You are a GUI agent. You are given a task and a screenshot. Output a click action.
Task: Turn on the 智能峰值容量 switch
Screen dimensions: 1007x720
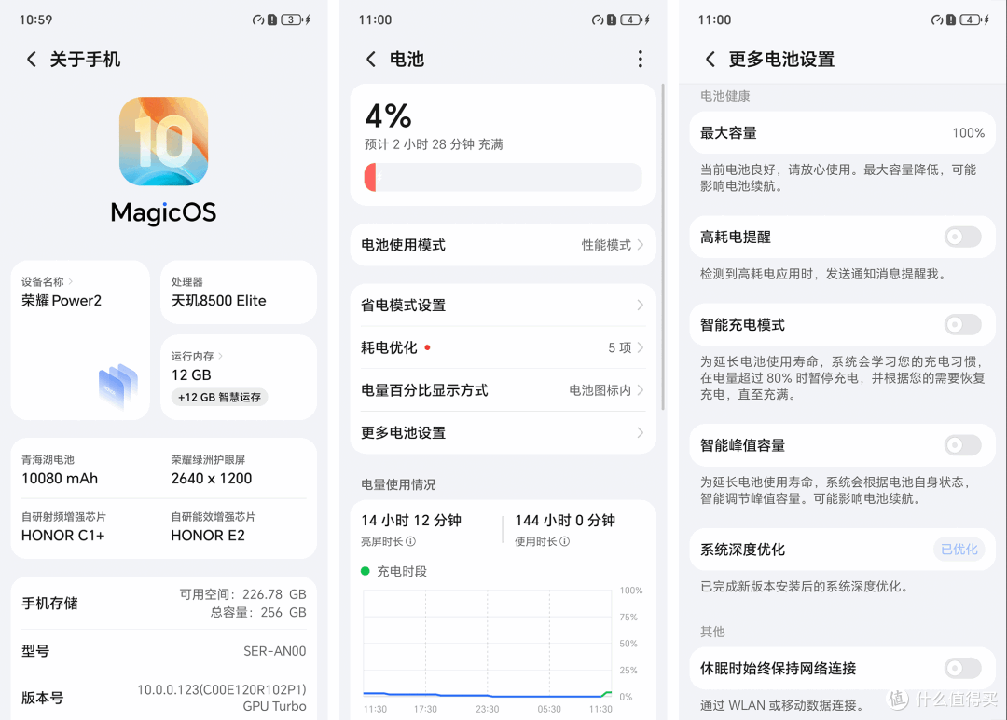click(x=962, y=444)
